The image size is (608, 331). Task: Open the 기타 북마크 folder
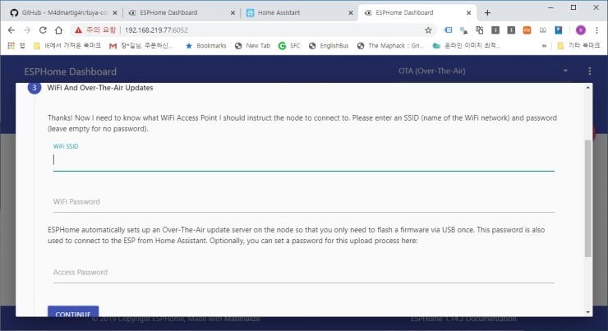click(578, 46)
